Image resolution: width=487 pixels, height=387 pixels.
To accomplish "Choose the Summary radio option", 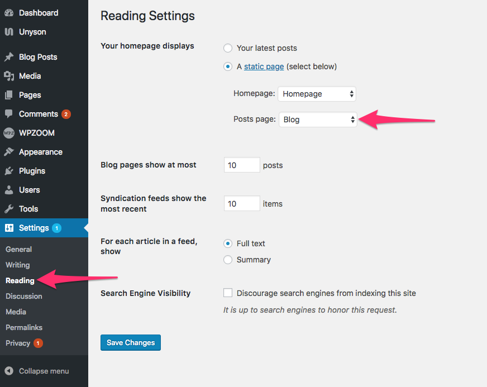I will 228,260.
